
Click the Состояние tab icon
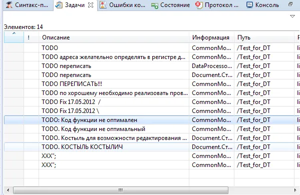point(155,5)
